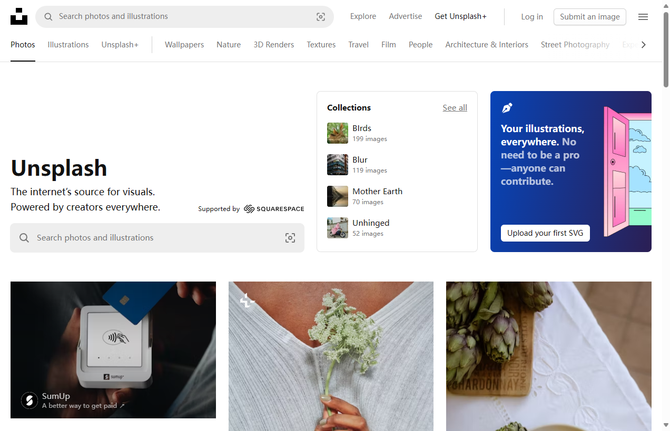Open the Mother Earth collection thumbnail

coord(338,196)
